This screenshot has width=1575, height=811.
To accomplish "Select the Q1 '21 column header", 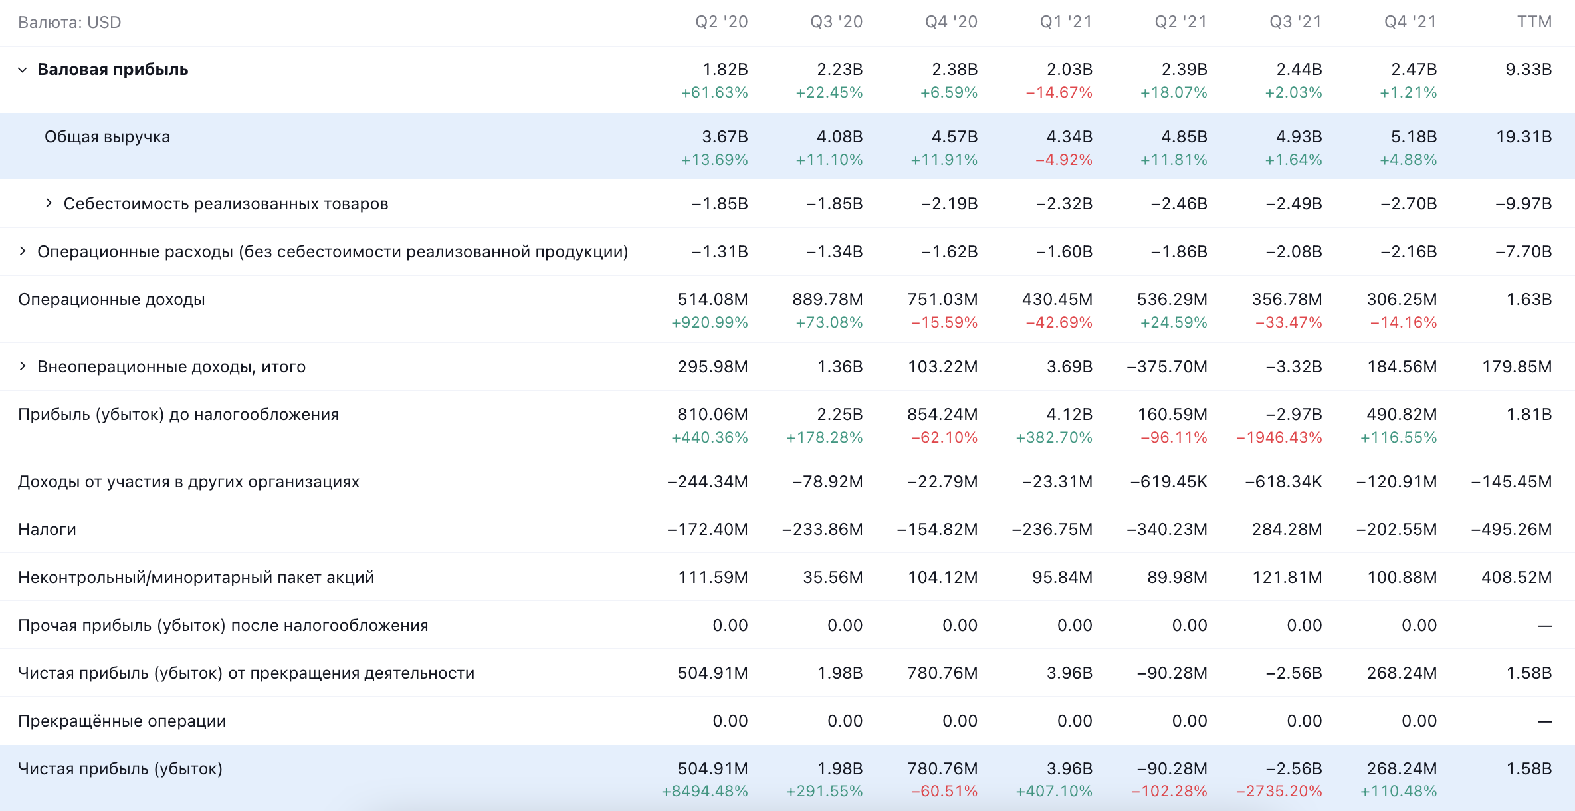I will (x=1066, y=22).
